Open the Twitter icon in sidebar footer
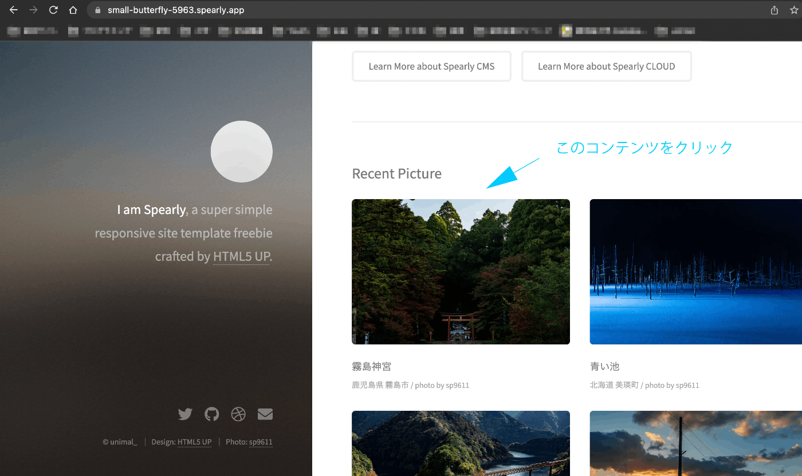802x476 pixels. [185, 414]
